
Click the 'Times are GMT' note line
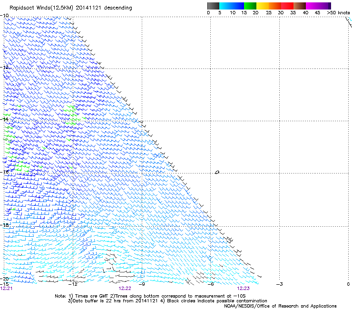point(150,296)
